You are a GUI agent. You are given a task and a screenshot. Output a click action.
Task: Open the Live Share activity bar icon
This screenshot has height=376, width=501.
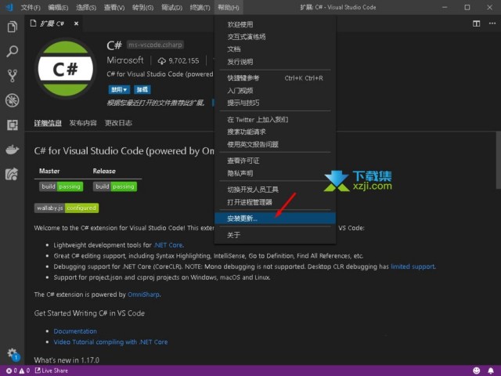pos(12,174)
